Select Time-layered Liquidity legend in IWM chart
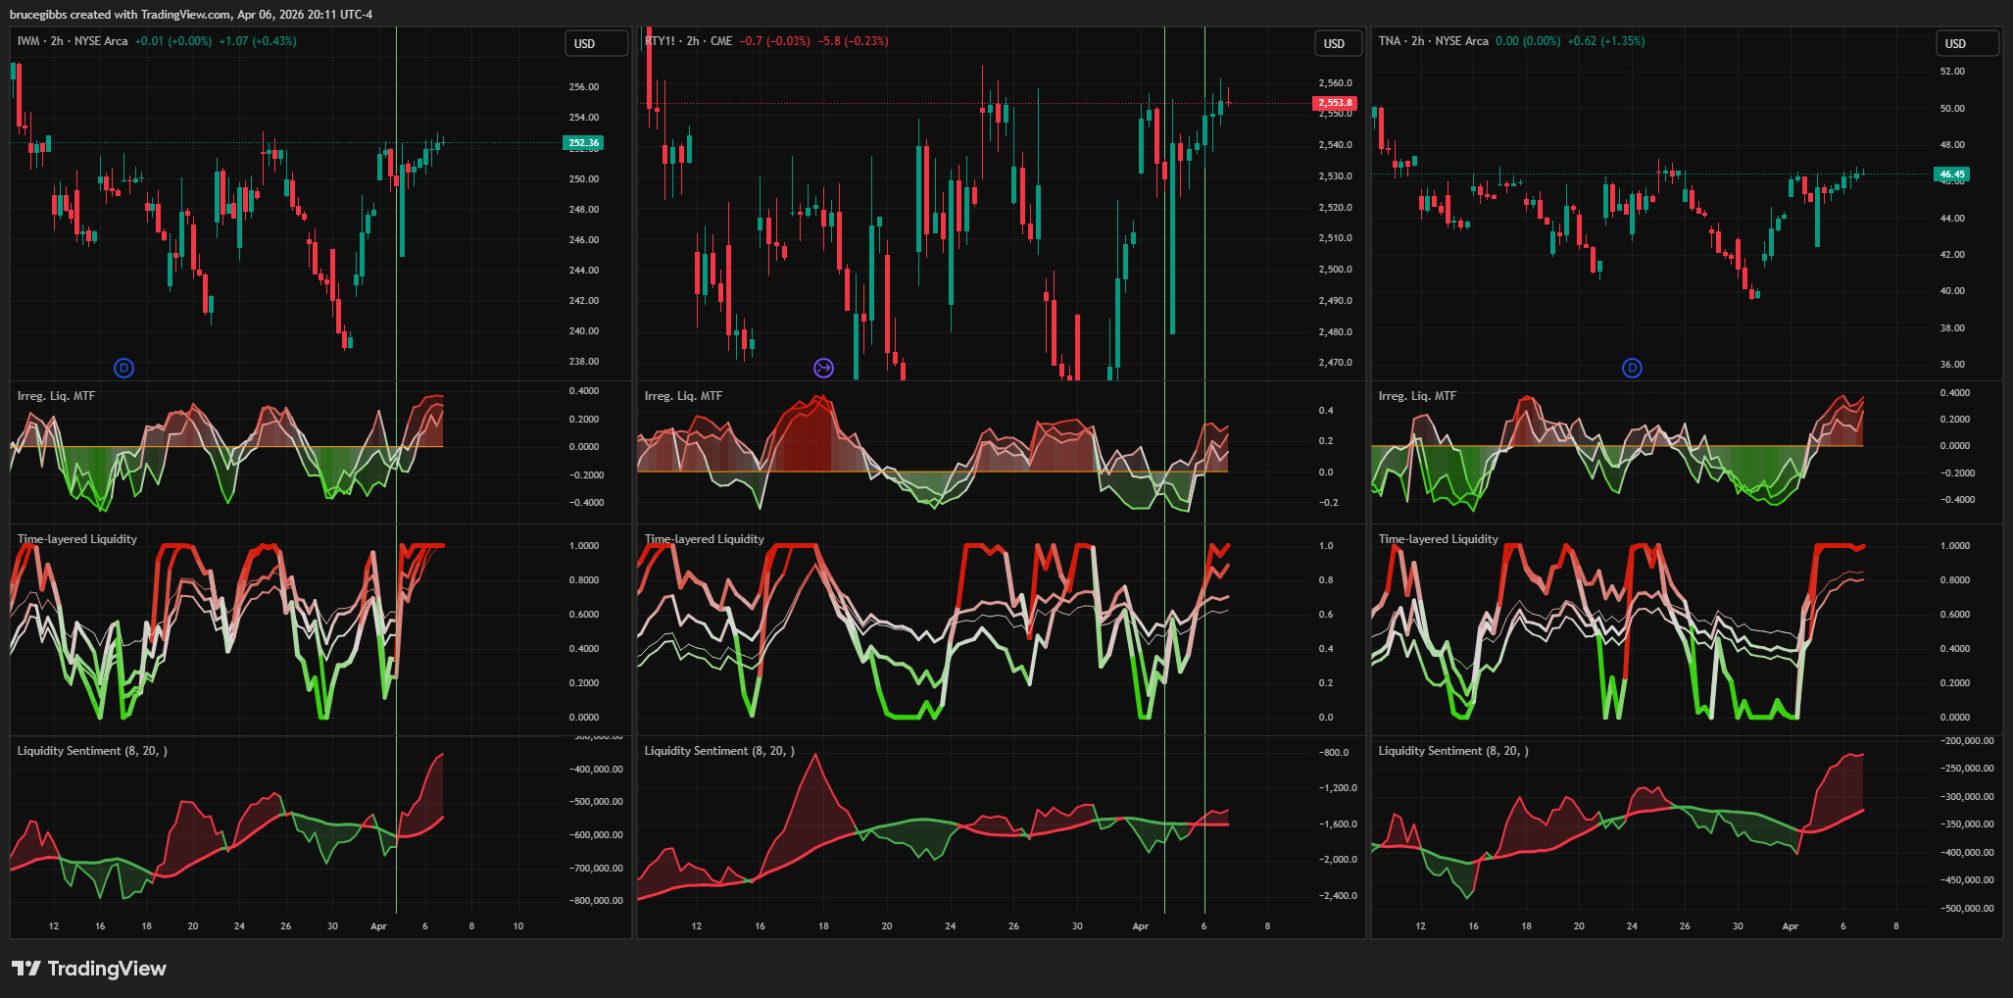Viewport: 2013px width, 998px height. click(76, 539)
